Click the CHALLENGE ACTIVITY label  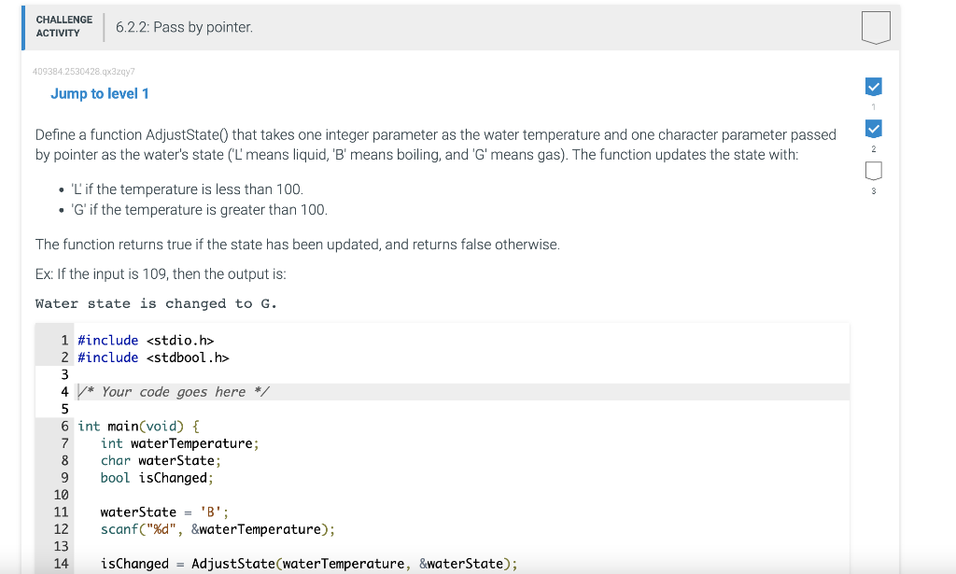[x=64, y=27]
